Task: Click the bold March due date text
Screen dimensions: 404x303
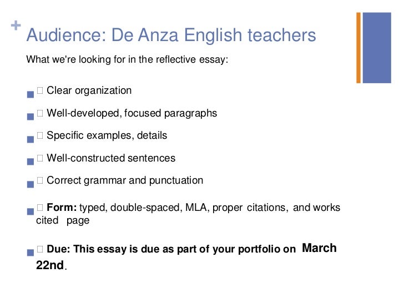Action: (319, 248)
